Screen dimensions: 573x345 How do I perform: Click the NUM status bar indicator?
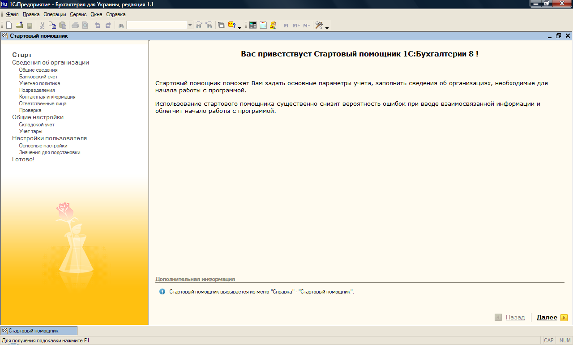coord(565,341)
